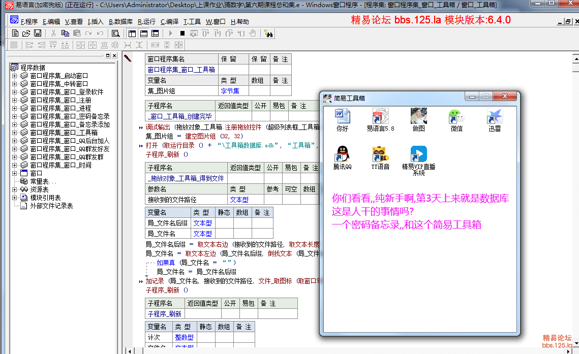Click the Open folder toolbar icon
Image resolution: width=579 pixels, height=354 pixels.
[26, 34]
